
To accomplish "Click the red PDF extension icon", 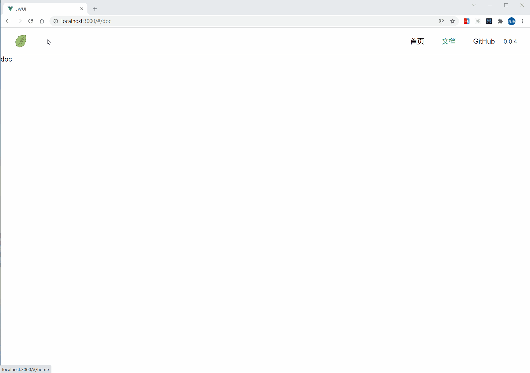I will pos(467,21).
